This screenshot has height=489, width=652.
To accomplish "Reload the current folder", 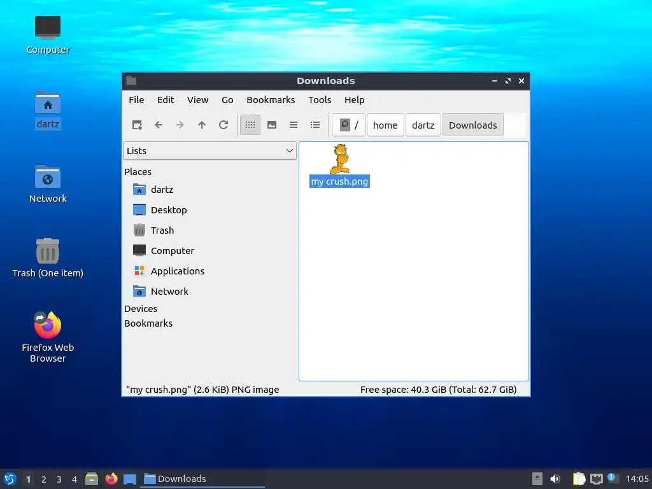I will (223, 125).
